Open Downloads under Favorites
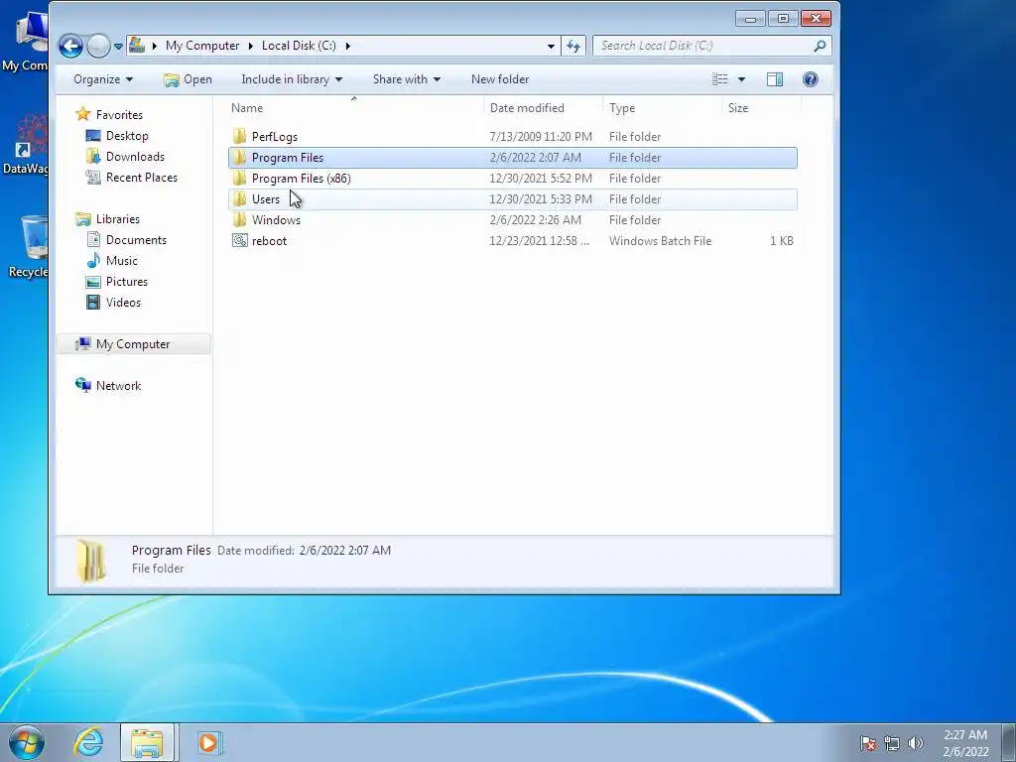Image resolution: width=1016 pixels, height=762 pixels. click(135, 156)
